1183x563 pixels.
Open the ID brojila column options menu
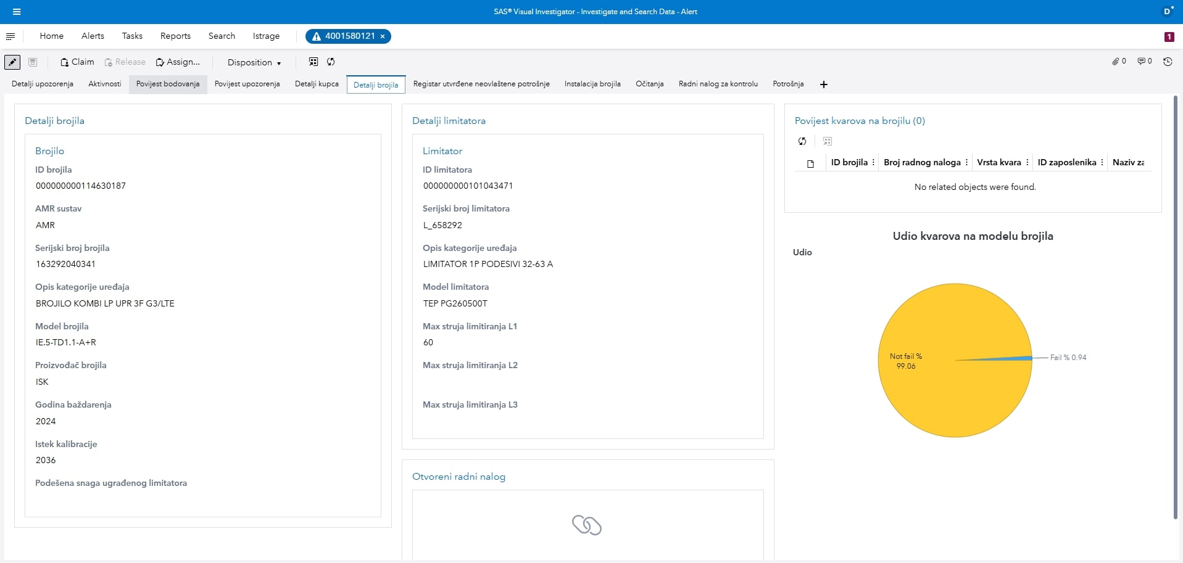[873, 163]
